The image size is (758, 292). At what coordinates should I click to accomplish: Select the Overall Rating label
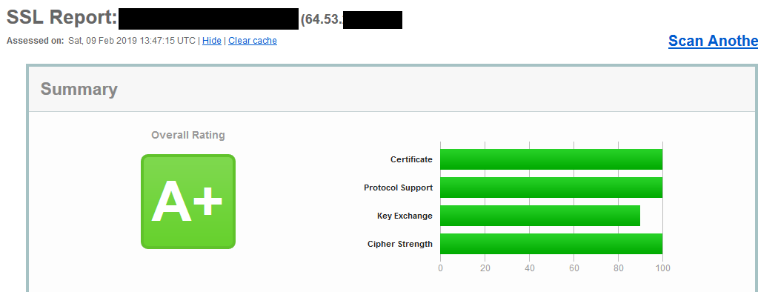188,135
